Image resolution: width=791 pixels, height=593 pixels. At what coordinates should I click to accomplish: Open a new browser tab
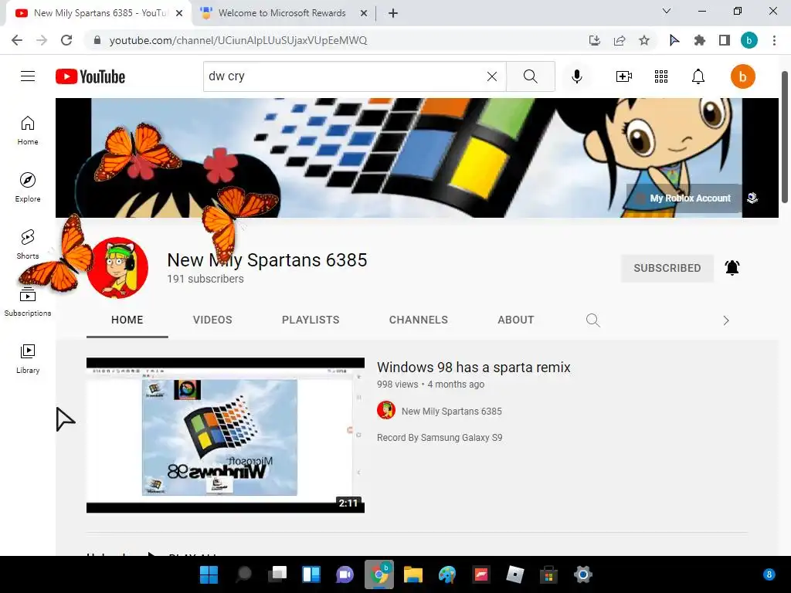point(393,13)
